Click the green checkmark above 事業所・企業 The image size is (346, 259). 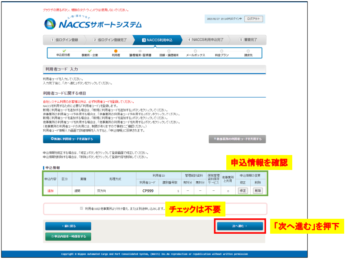click(89, 51)
